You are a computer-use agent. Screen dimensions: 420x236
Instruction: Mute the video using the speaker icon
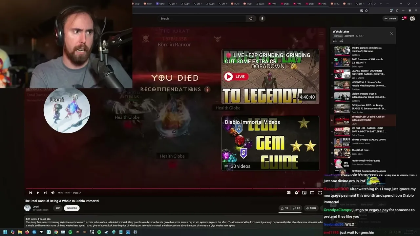(52, 193)
